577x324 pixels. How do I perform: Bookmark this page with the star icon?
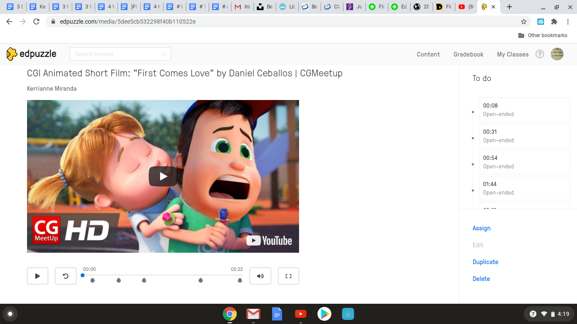tap(524, 22)
